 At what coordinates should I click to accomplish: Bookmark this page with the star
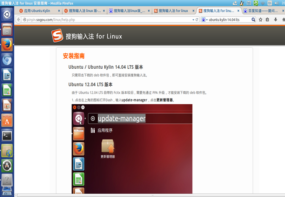coord(260,20)
